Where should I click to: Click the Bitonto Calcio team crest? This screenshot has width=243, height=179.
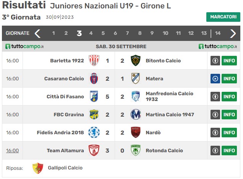(136, 60)
